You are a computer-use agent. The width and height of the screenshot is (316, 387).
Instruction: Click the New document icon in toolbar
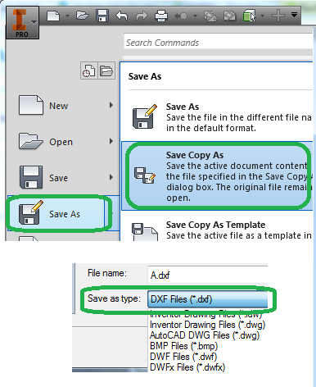pos(53,16)
